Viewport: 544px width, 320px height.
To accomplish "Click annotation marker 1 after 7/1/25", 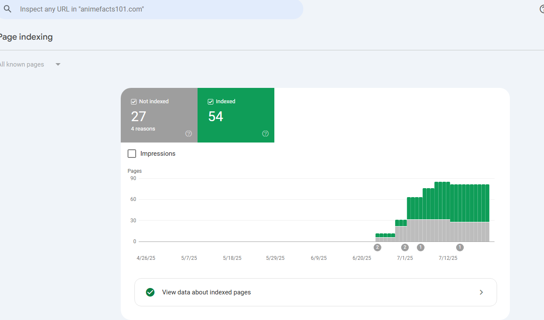I will [x=421, y=247].
